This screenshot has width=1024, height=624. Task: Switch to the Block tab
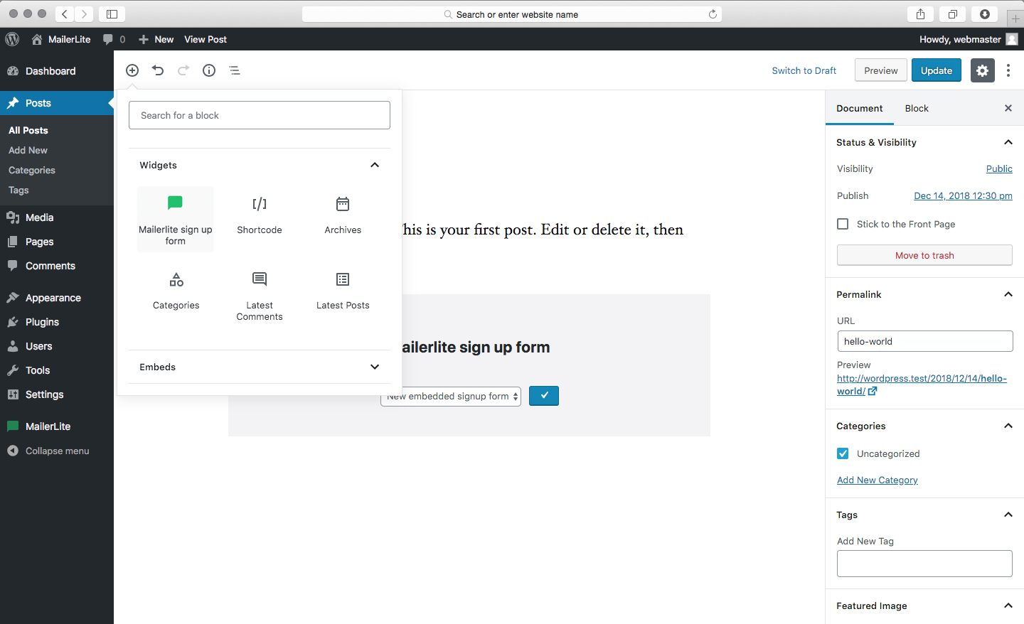[x=917, y=108]
